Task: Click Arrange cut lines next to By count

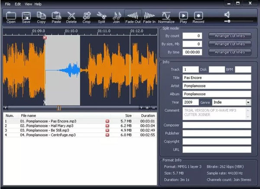Action: [230, 36]
